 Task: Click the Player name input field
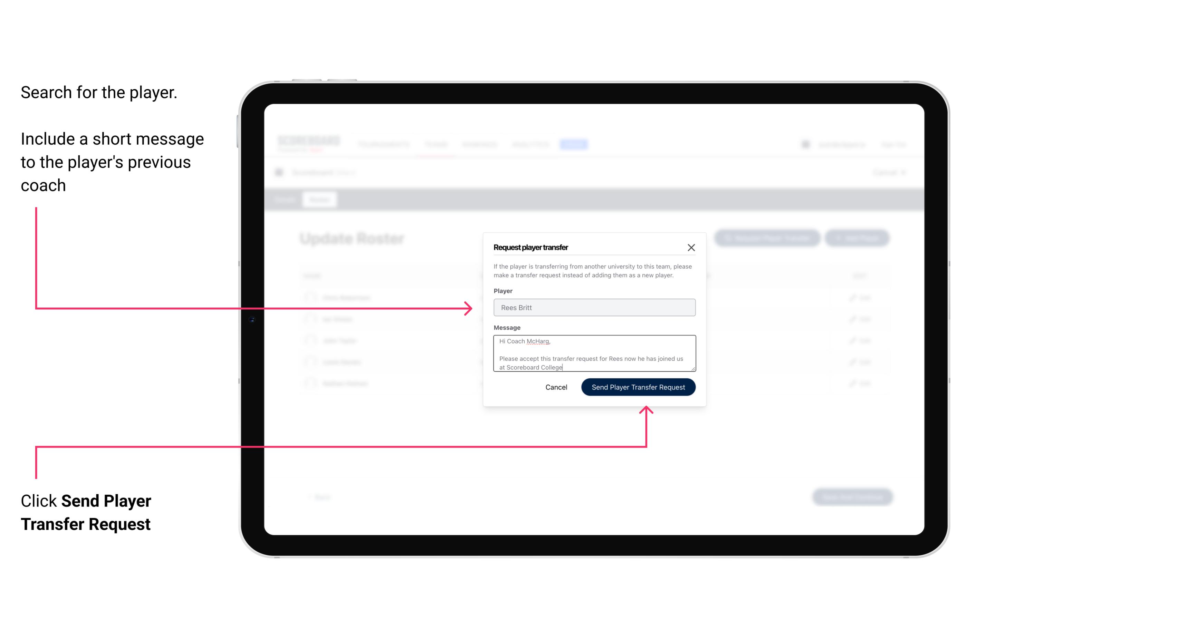(x=593, y=308)
